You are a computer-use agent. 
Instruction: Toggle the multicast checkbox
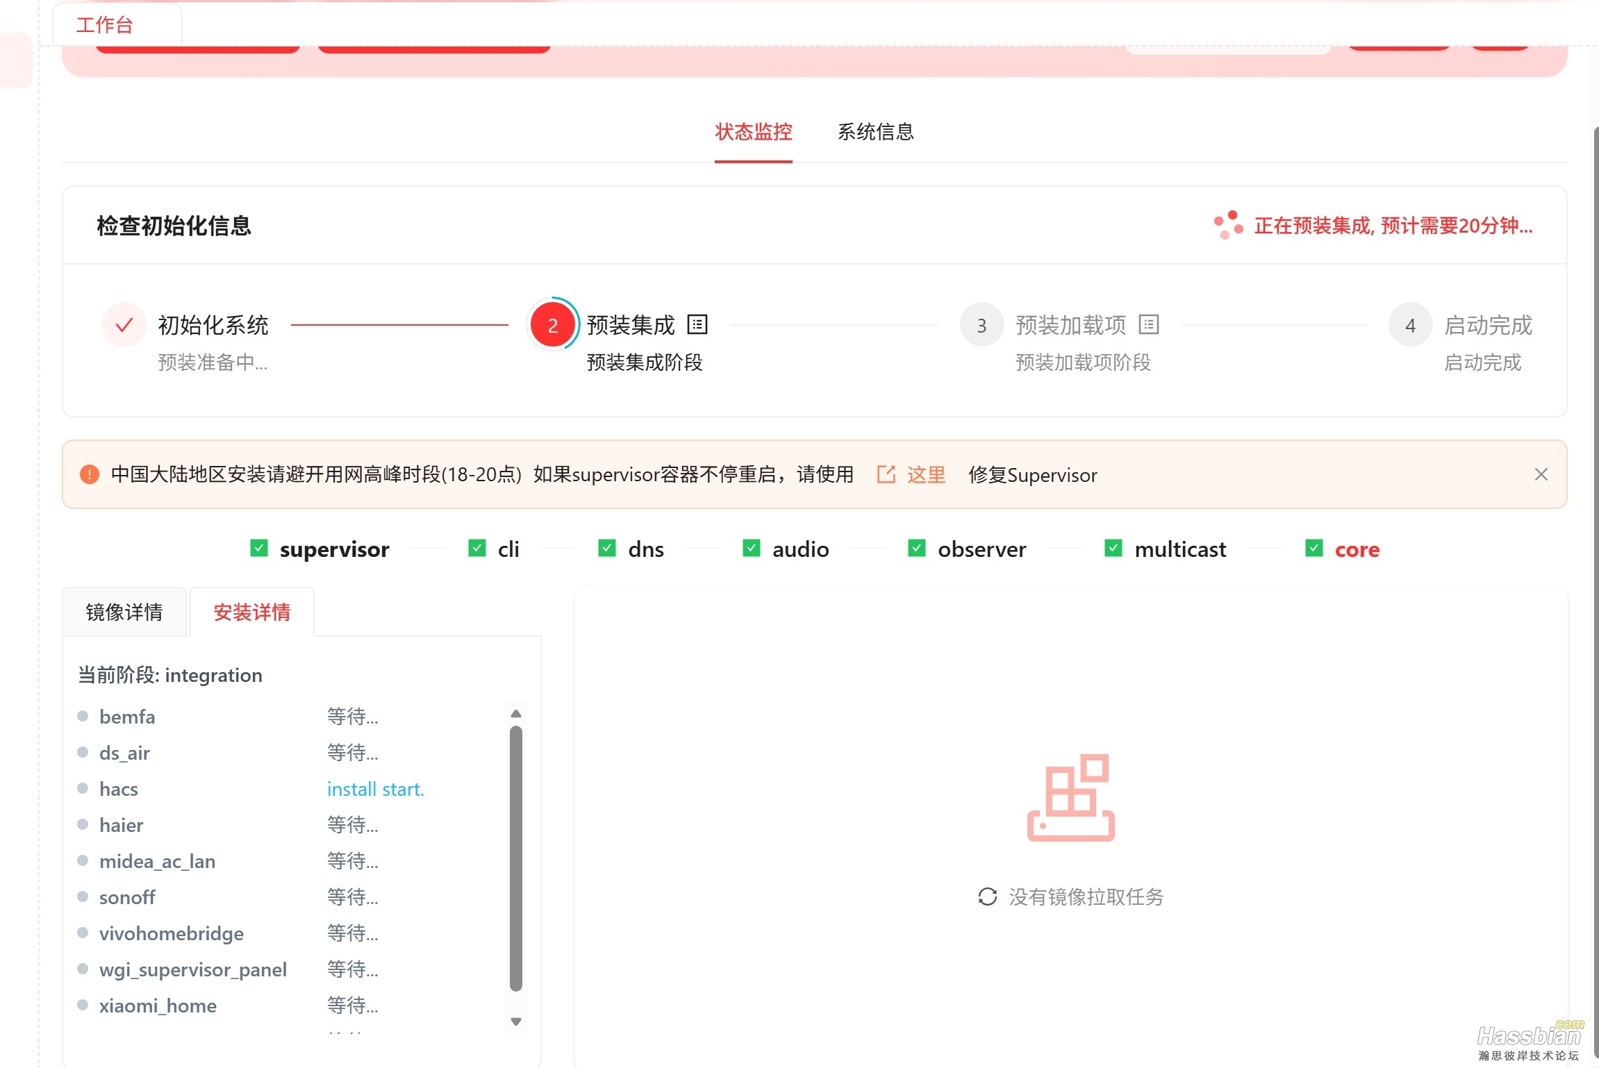1113,548
